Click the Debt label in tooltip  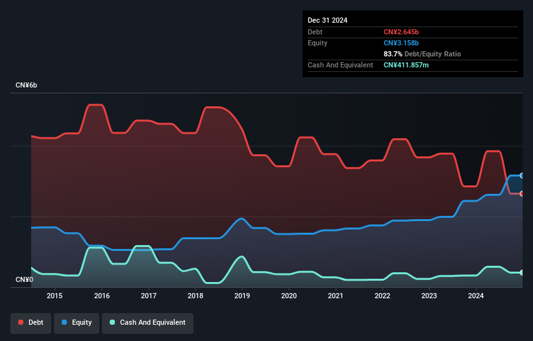[x=315, y=32]
